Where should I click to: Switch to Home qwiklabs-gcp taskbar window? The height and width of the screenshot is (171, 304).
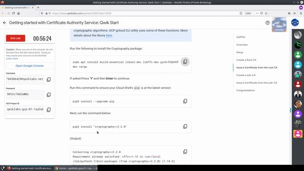[76, 168]
